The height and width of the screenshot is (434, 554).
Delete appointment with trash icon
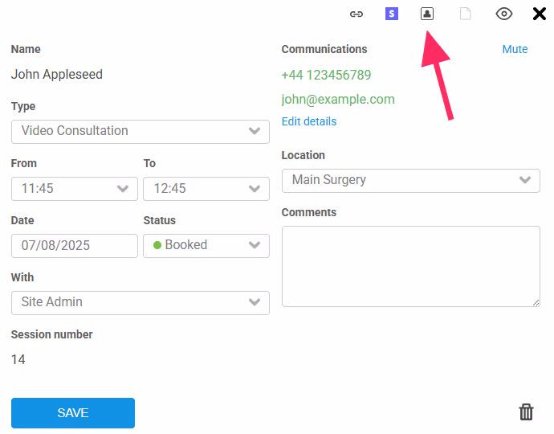(526, 411)
